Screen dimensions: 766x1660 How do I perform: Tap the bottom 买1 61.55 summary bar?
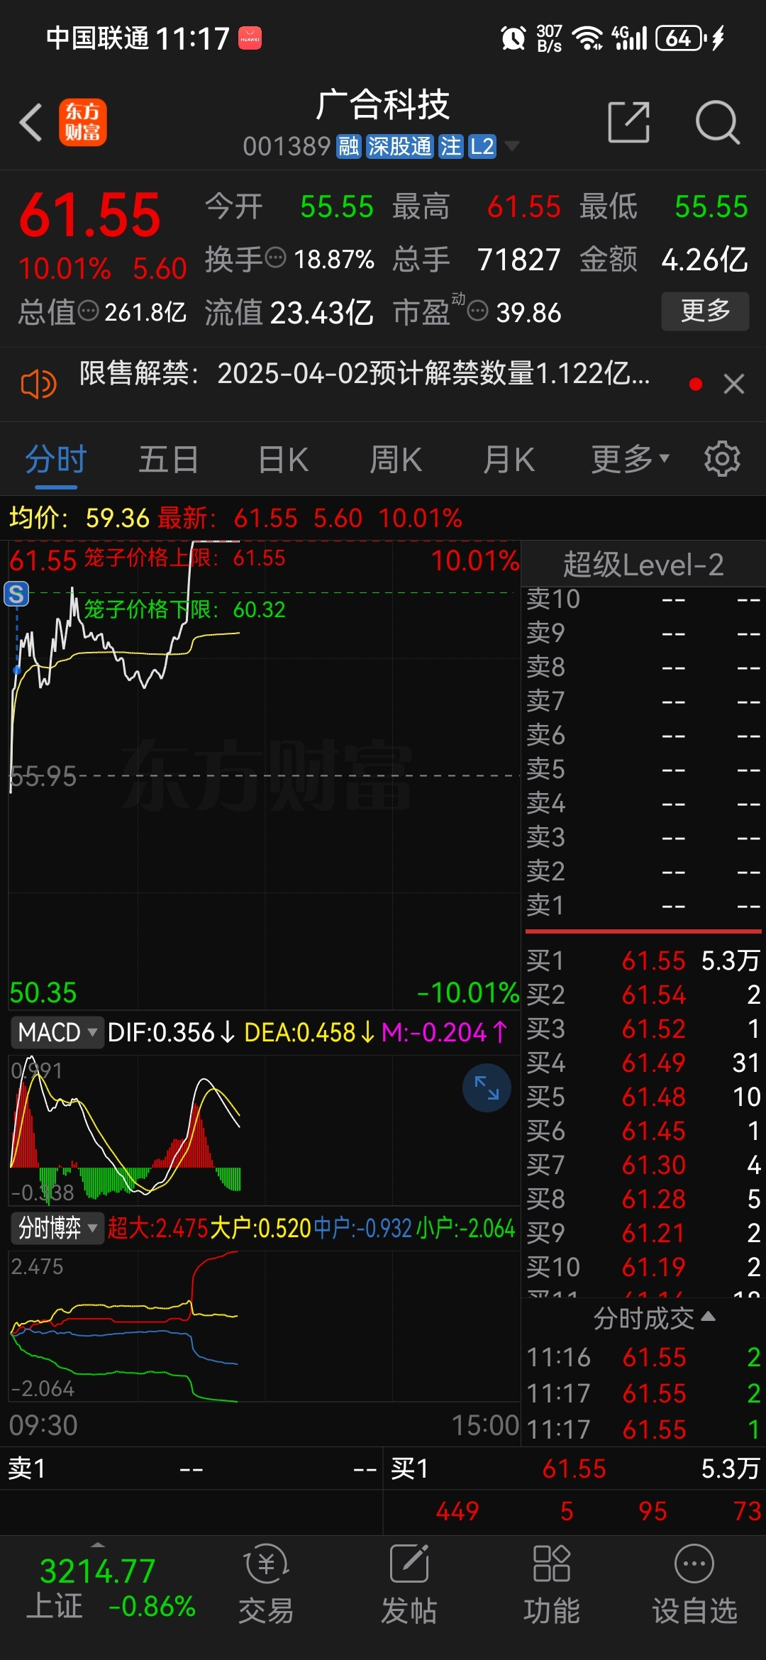[574, 1468]
